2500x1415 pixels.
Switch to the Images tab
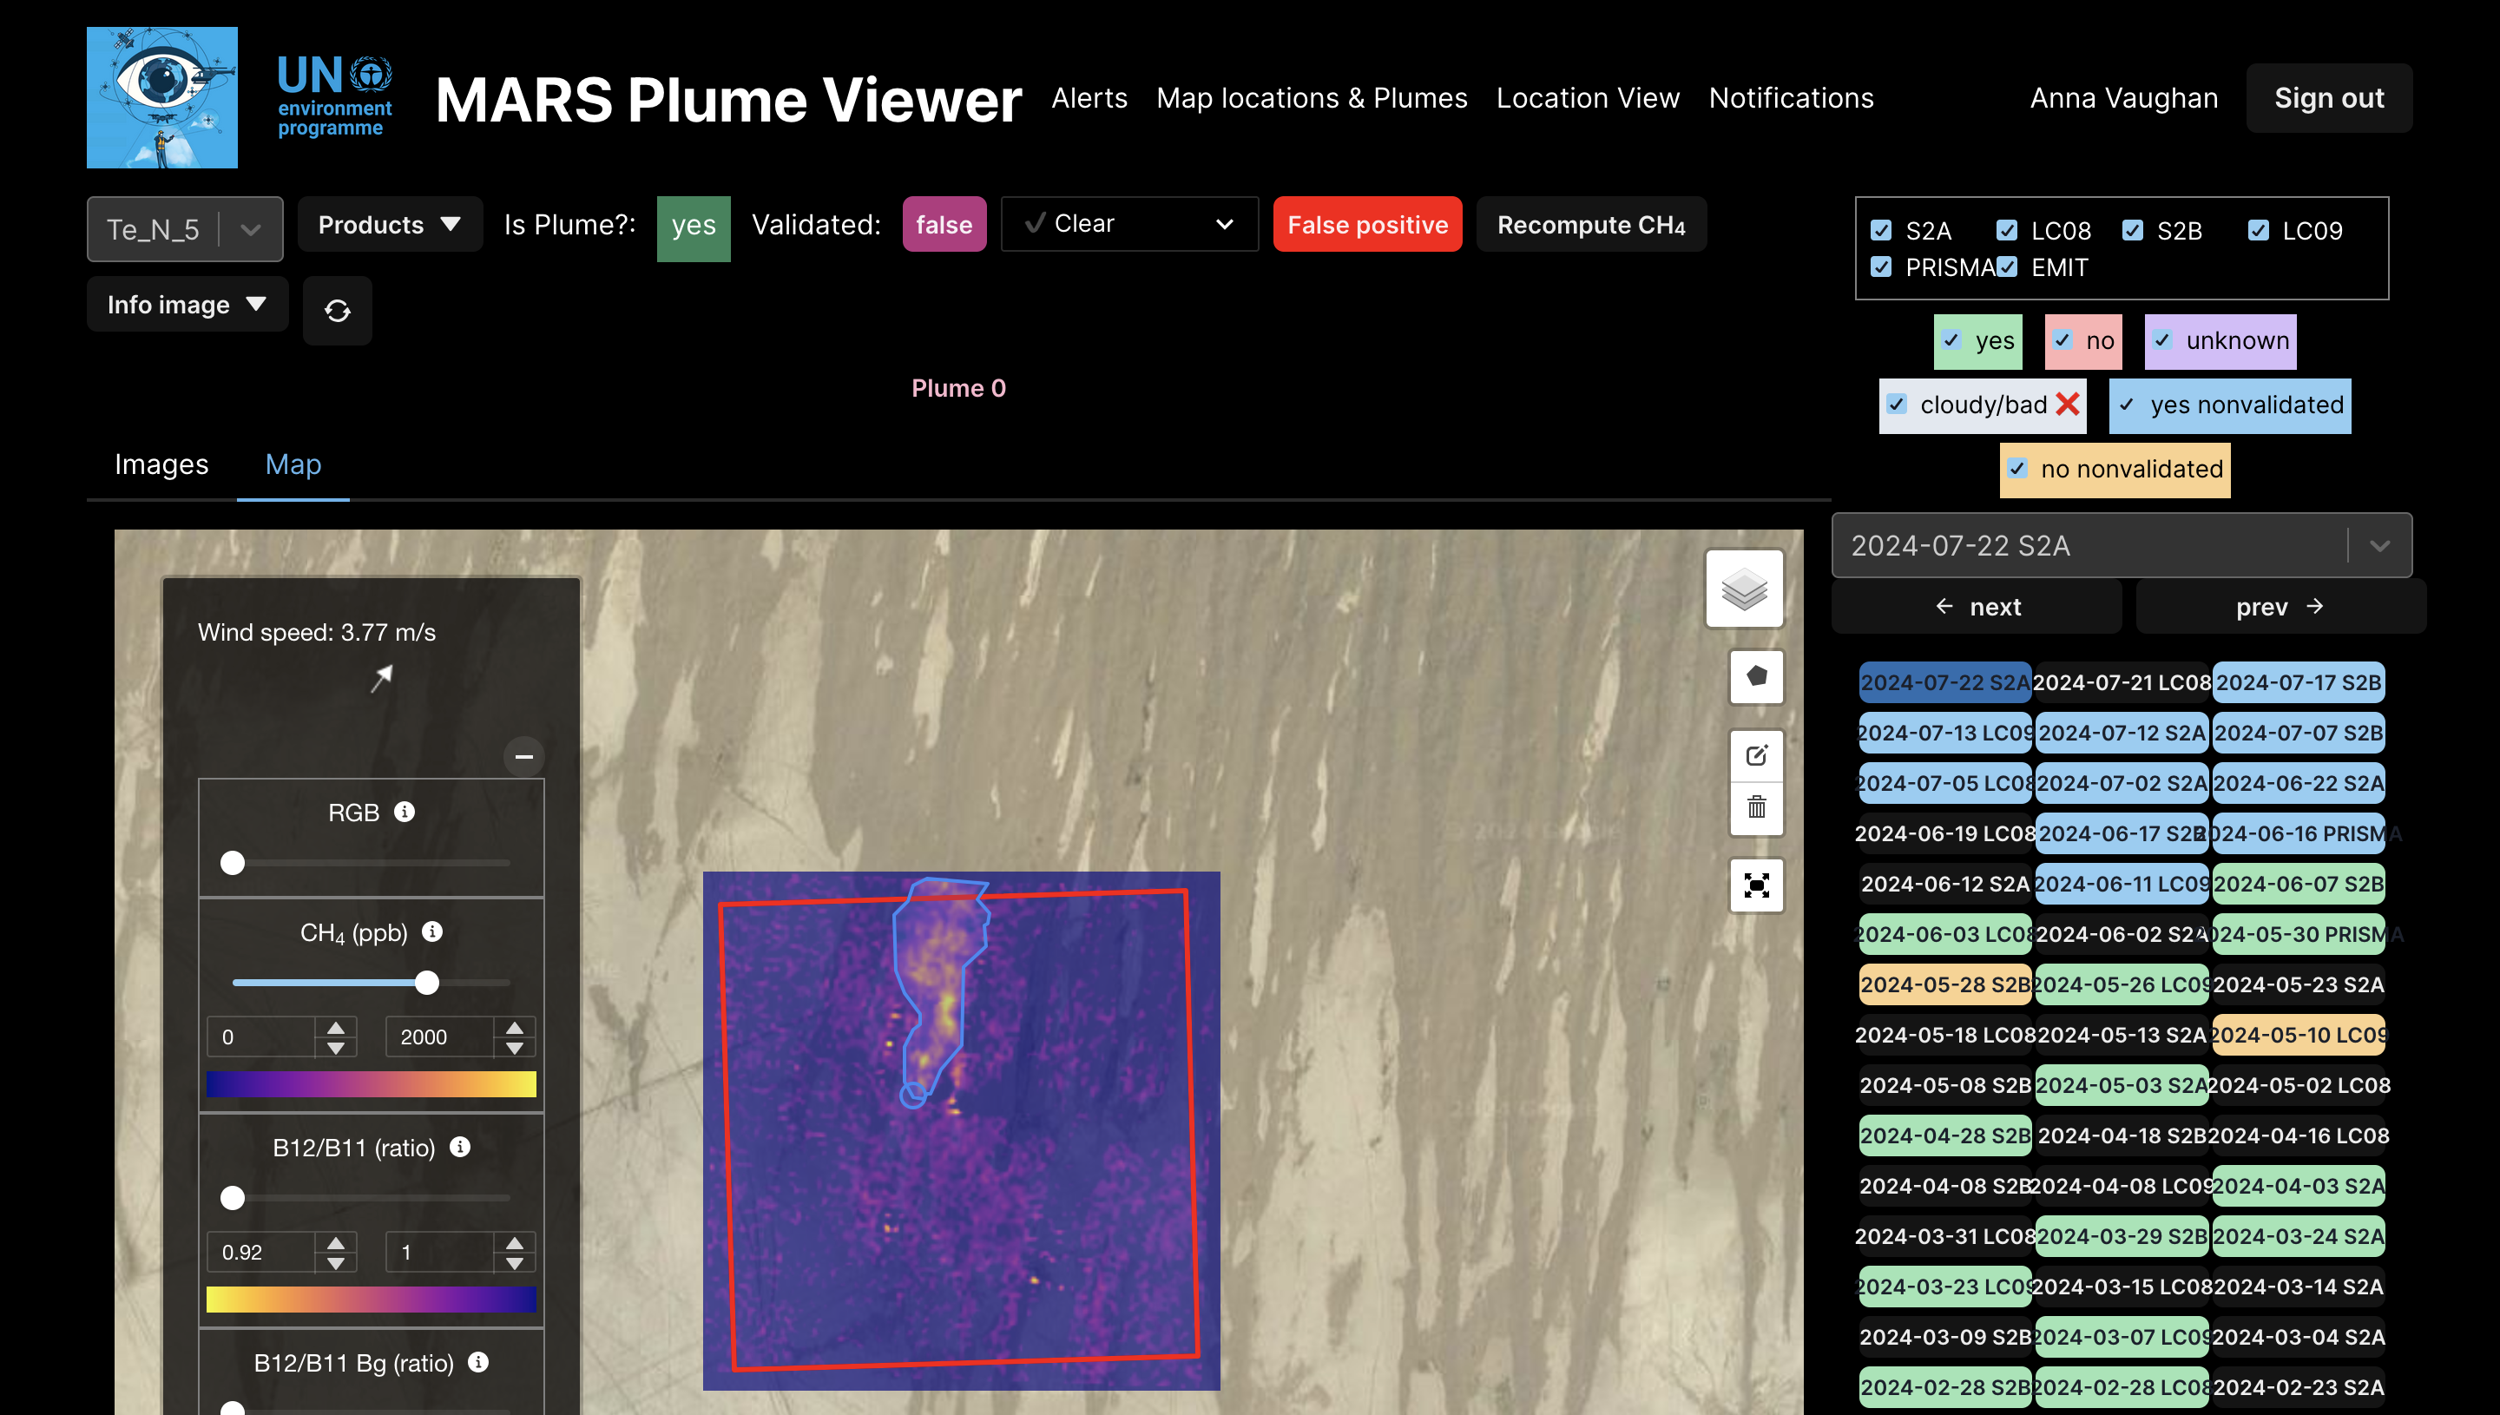click(161, 464)
